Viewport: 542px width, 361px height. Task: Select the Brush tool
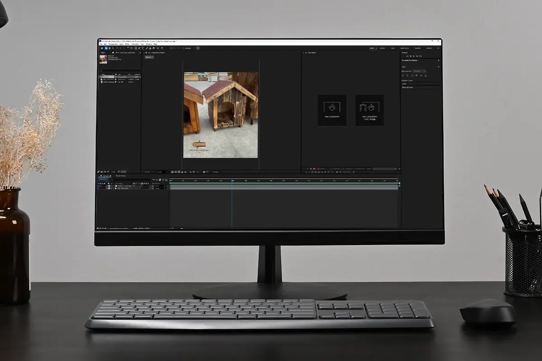click(x=147, y=48)
